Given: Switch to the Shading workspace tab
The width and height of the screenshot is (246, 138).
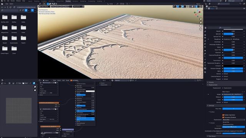Looking at the screenshot, I should pyautogui.click(x=68, y=1).
